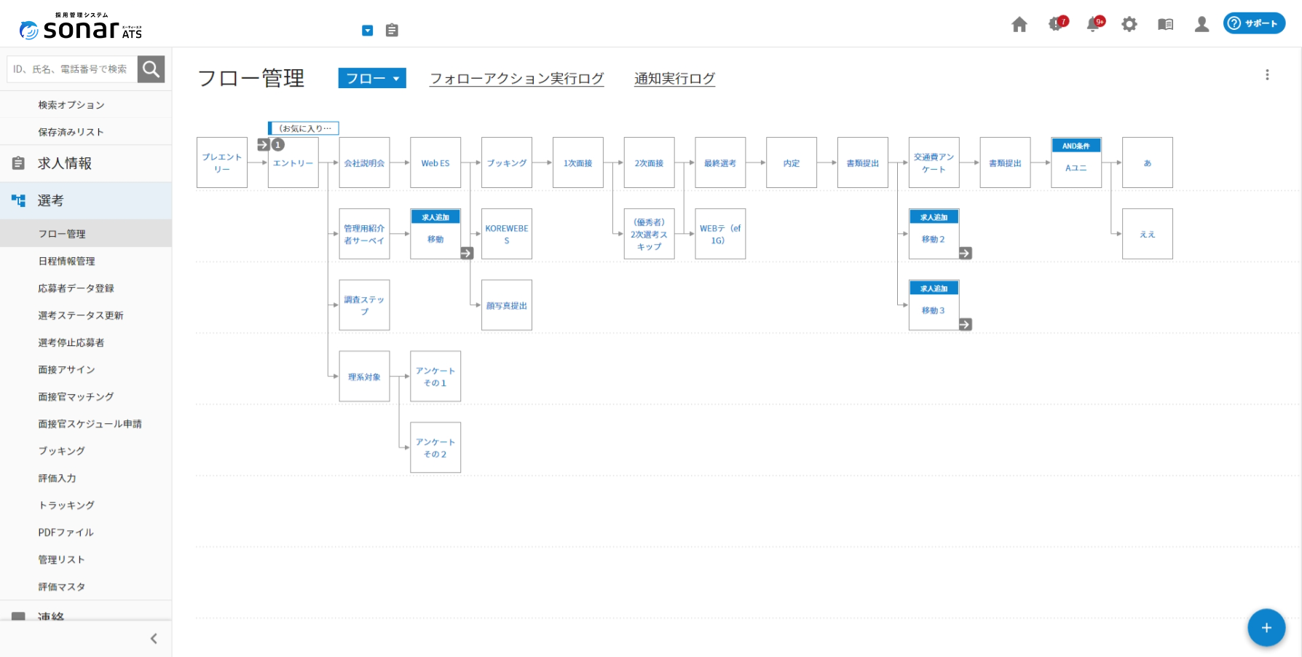
Task: Click the ID/name/phone search field
Action: pyautogui.click(x=69, y=68)
